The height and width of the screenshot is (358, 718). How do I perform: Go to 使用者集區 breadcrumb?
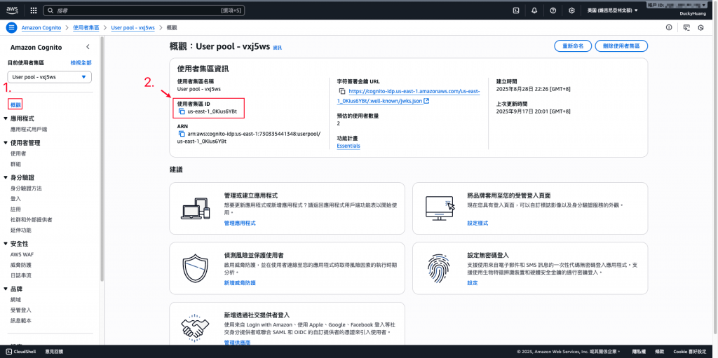click(86, 27)
